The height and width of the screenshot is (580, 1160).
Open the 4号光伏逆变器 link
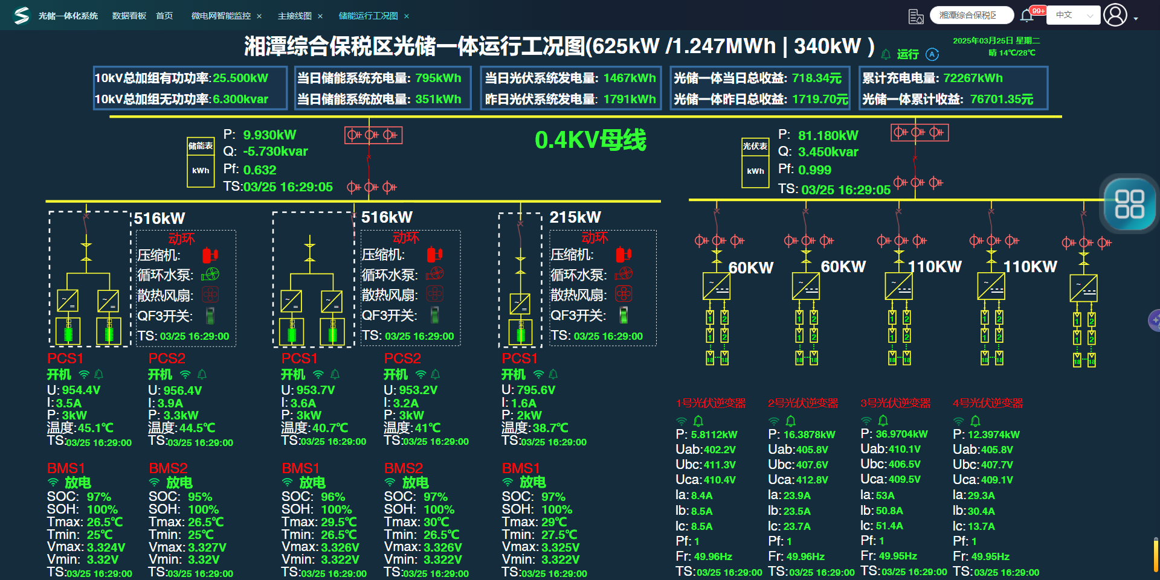988,403
